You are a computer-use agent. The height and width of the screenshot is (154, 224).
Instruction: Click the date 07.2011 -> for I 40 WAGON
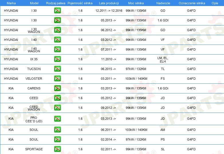[108, 49]
